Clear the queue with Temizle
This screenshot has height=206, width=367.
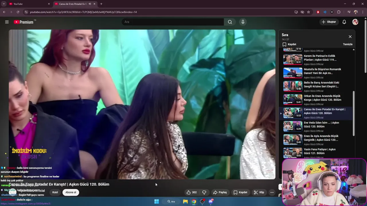(348, 44)
